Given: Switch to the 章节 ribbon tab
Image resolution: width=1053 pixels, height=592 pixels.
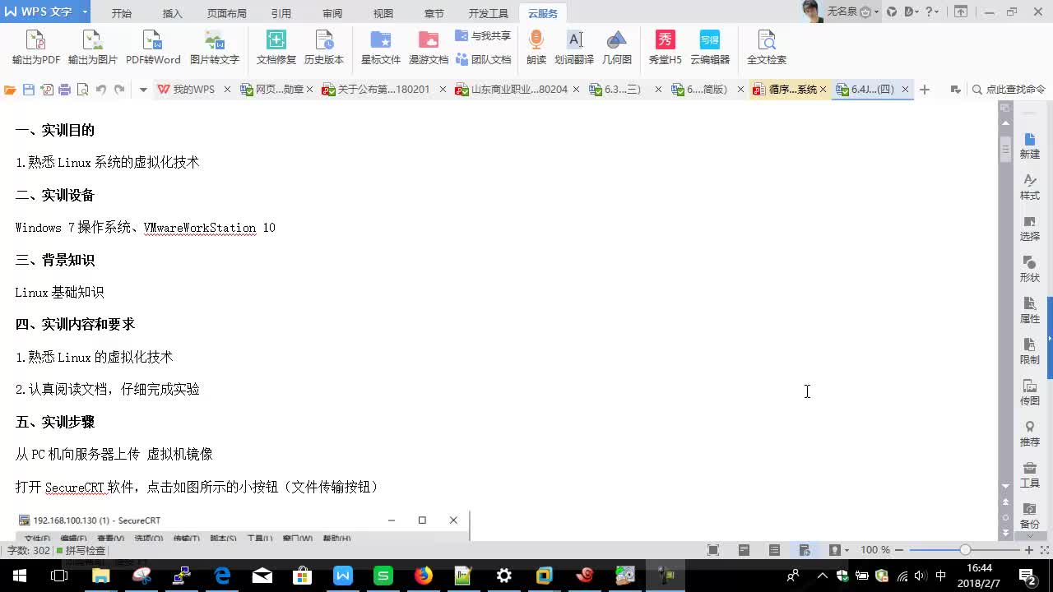Looking at the screenshot, I should pyautogui.click(x=434, y=14).
